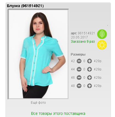115x117 pixels.
Task: Click the green leaf icon
Action: point(102,34)
